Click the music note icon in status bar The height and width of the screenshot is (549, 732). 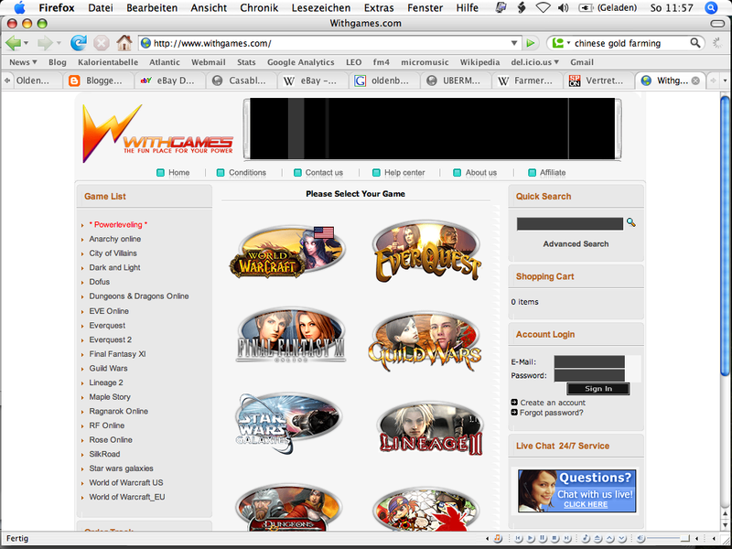(498, 539)
